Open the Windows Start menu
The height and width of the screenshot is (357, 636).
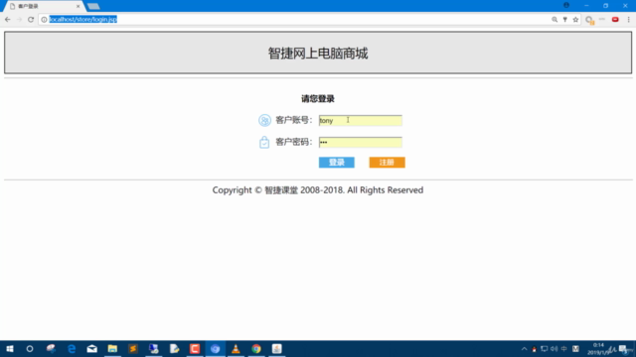tap(10, 348)
